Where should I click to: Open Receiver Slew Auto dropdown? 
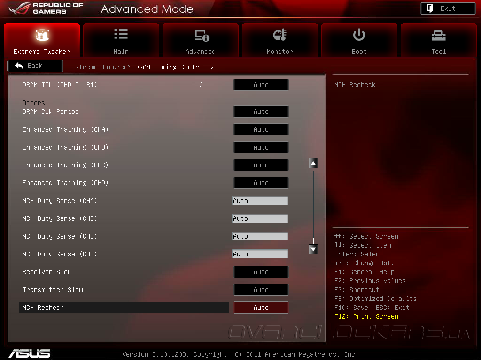click(x=261, y=271)
